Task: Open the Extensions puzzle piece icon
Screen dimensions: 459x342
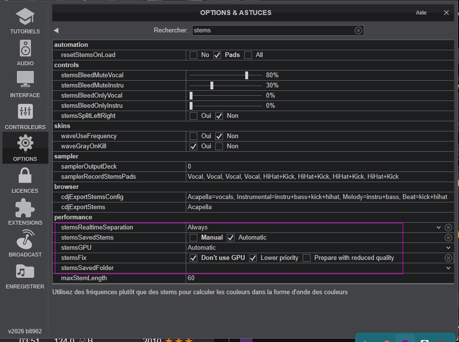Action: [25, 208]
